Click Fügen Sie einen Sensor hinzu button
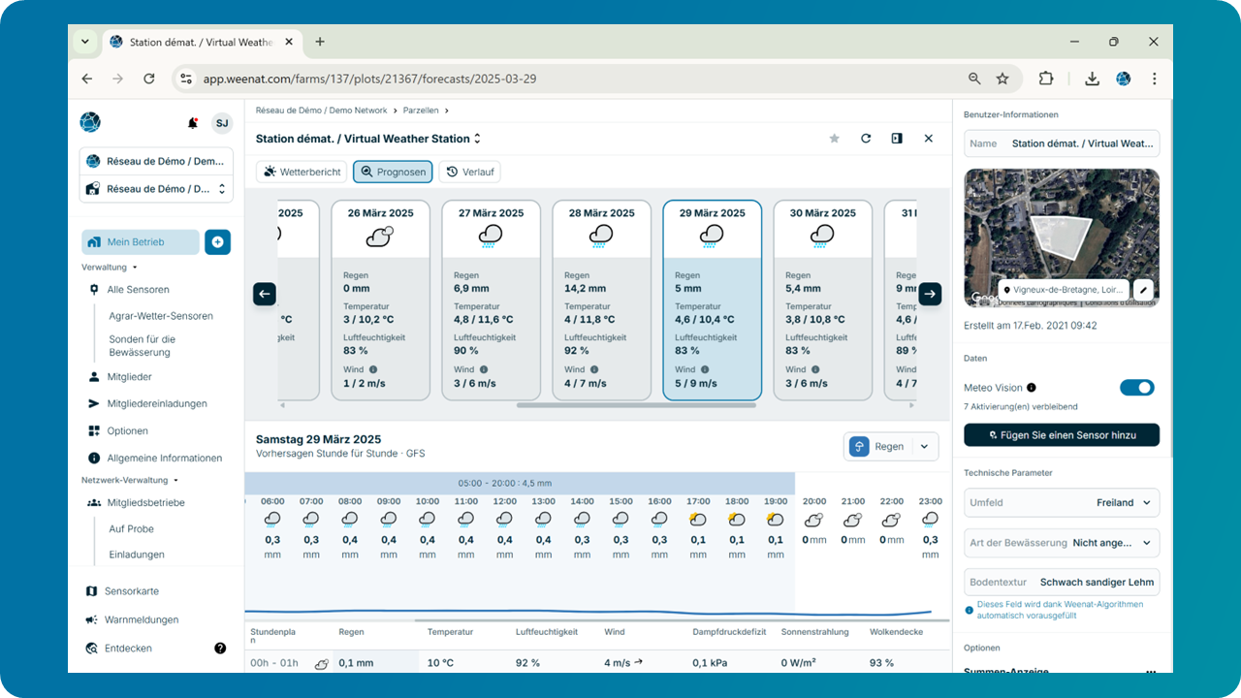 point(1062,434)
